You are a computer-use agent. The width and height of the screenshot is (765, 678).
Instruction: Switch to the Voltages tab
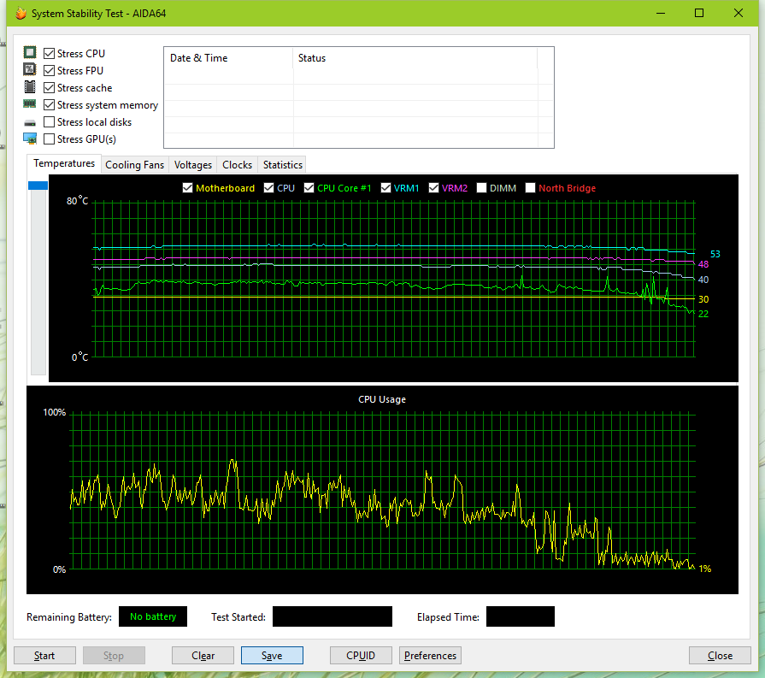point(192,165)
